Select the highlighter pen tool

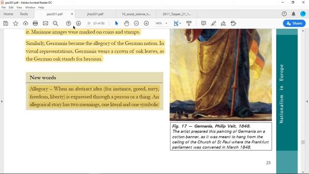(213, 24)
